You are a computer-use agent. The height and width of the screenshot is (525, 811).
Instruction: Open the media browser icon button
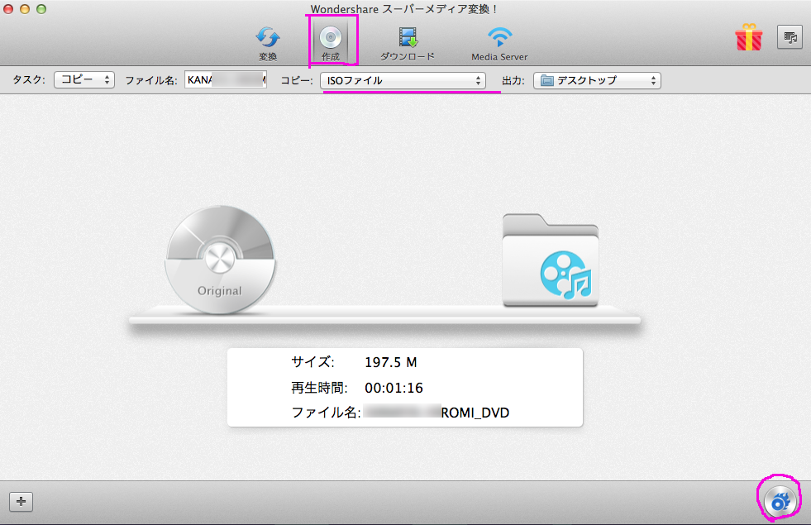pyautogui.click(x=790, y=37)
